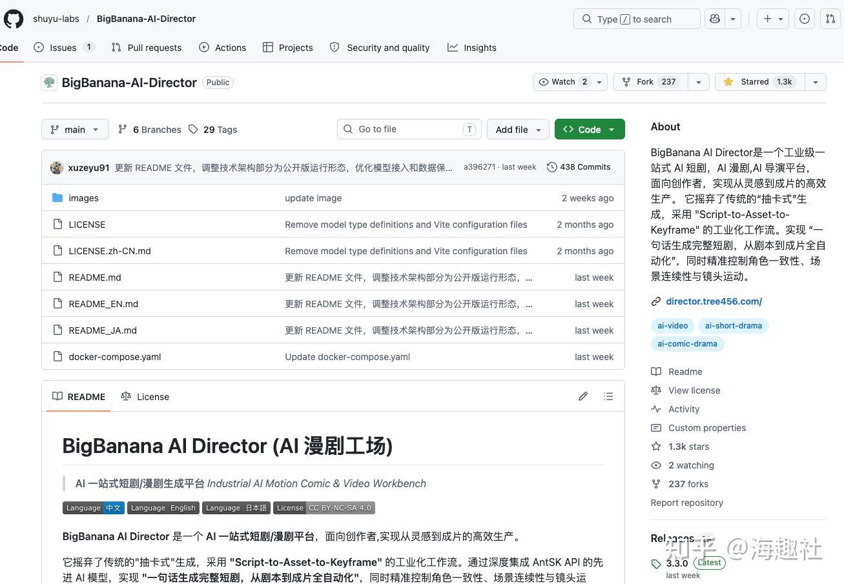The image size is (844, 584).
Task: Open the issues icon in top header
Action: [805, 19]
